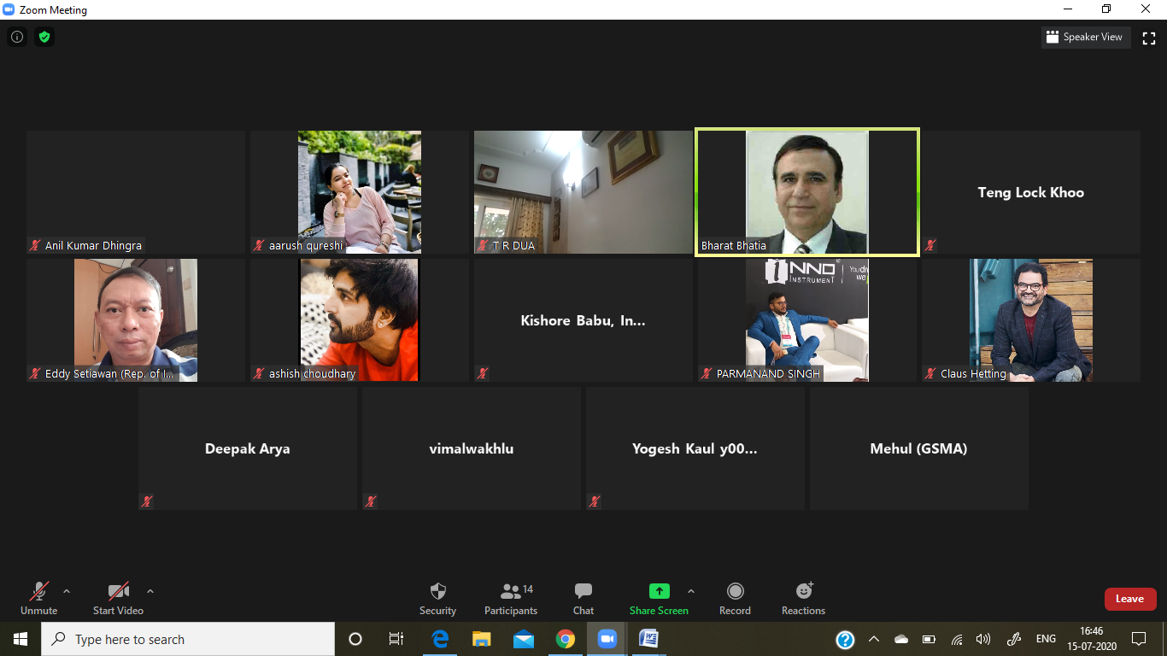This screenshot has height=656, width=1167.
Task: Switch layout using the Speaker View button
Action: pos(1087,38)
